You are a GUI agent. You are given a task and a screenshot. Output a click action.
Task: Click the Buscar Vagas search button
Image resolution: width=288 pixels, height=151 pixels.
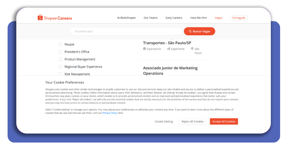[199, 31]
